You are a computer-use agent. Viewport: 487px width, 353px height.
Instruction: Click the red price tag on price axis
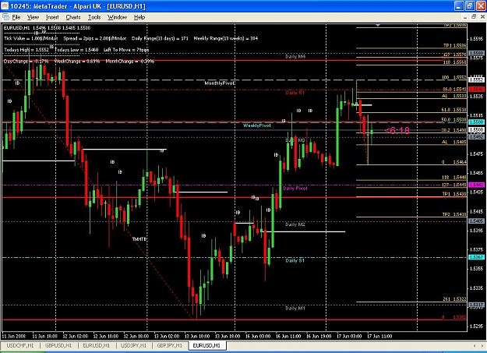(x=476, y=90)
